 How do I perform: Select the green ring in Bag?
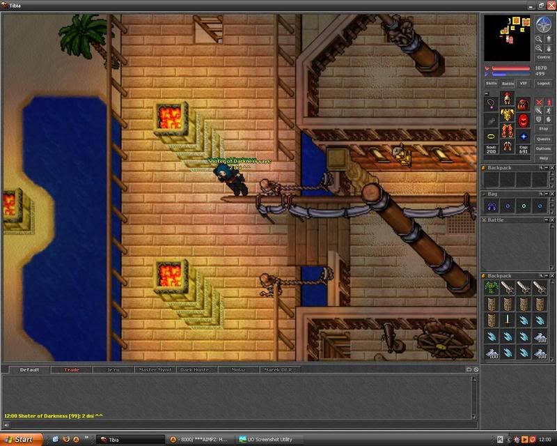(x=524, y=206)
